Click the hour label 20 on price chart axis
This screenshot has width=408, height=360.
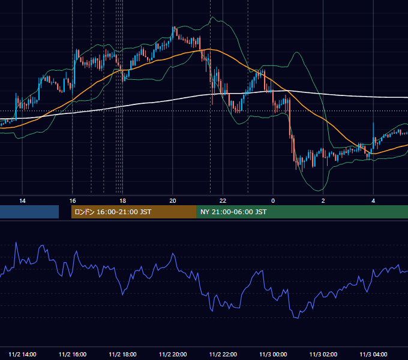(x=173, y=201)
